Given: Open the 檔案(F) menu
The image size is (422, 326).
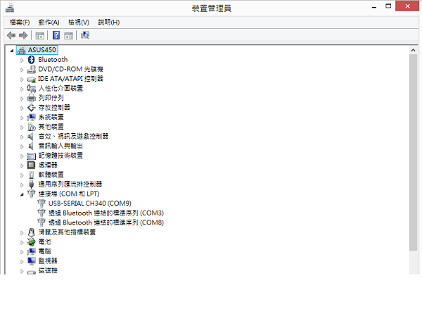Looking at the screenshot, I should (x=20, y=23).
